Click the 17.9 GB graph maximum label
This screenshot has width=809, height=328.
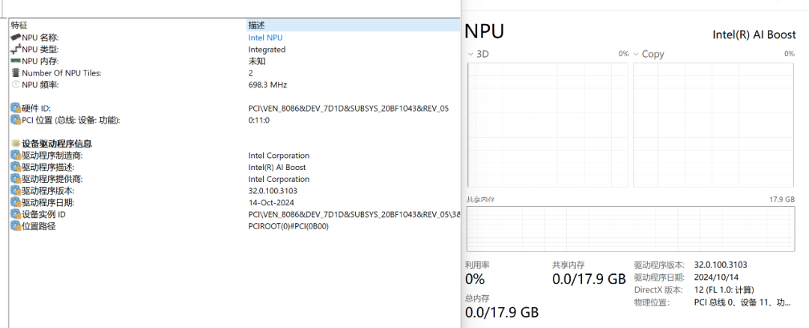[x=782, y=199]
